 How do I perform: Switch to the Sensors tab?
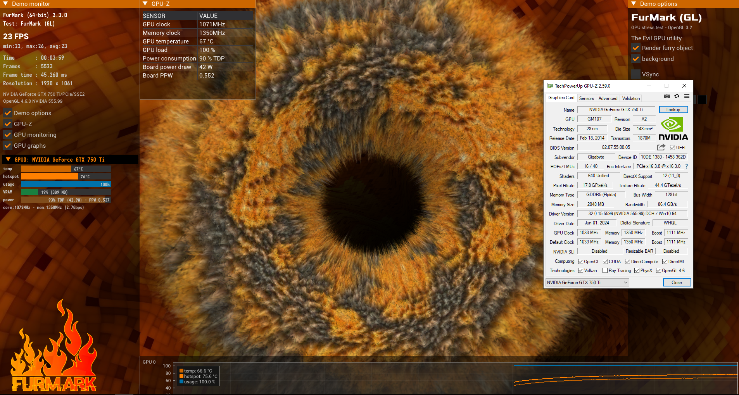coord(586,98)
